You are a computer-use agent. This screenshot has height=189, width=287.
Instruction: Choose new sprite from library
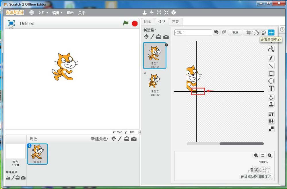(x=114, y=139)
